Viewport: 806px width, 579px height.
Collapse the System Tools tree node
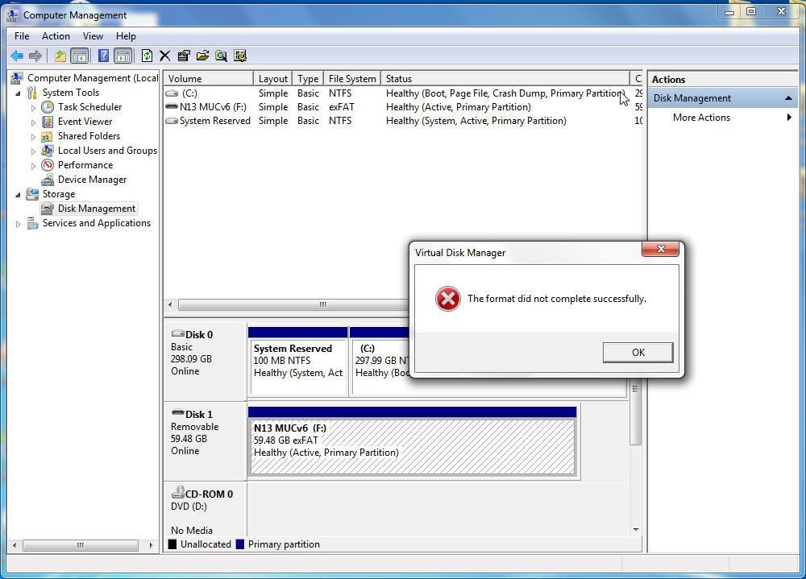19,93
